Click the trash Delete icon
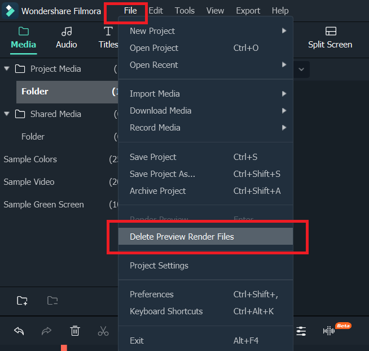The width and height of the screenshot is (369, 351). (75, 331)
